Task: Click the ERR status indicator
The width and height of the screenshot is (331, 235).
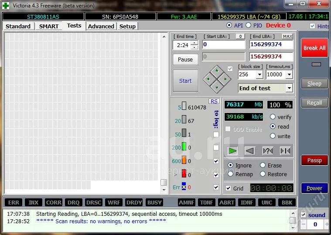Action: (14, 202)
